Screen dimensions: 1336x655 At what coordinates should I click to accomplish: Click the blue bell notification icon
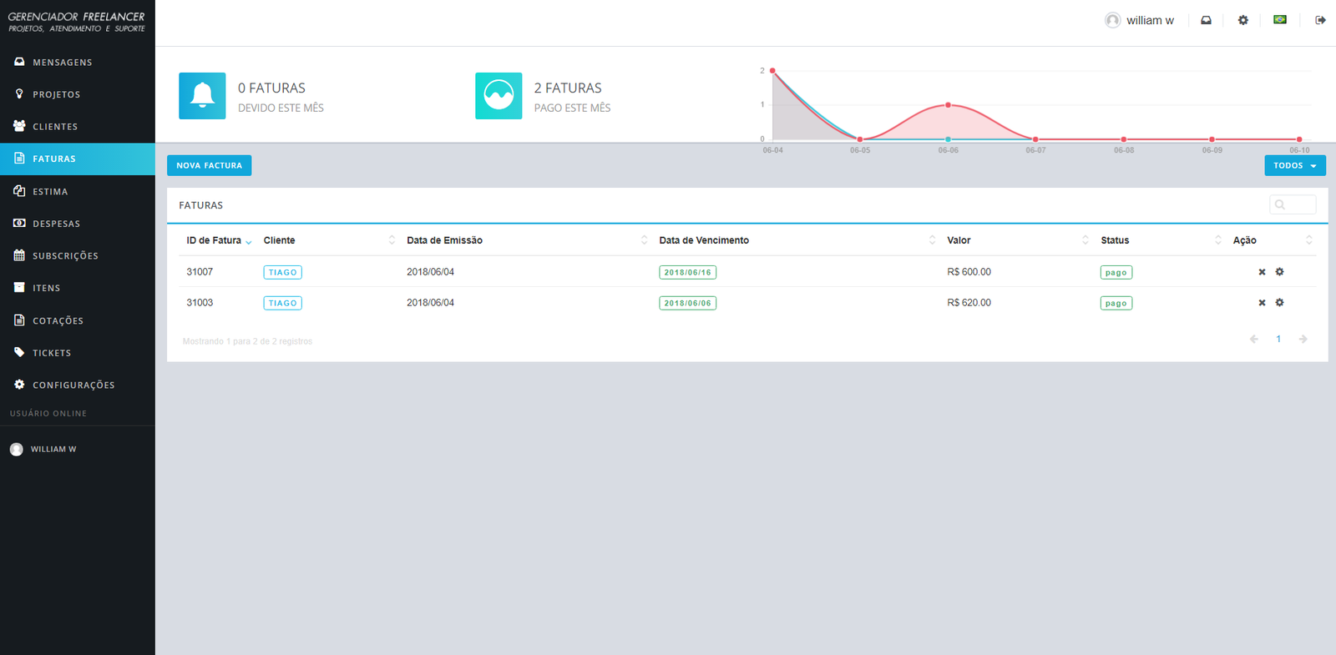202,96
